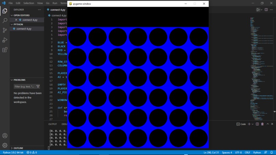Image resolution: width=276 pixels, height=155 pixels.
Task: Close the pygame window
Action: pyautogui.click(x=204, y=4)
